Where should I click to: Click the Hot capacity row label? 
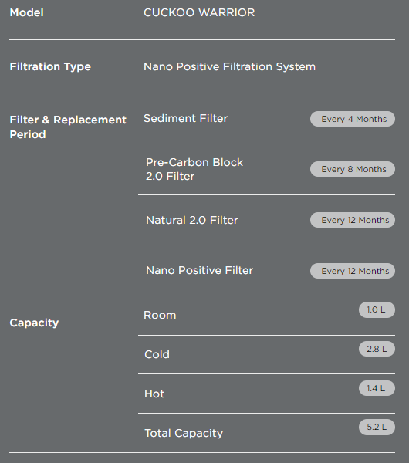coord(154,394)
